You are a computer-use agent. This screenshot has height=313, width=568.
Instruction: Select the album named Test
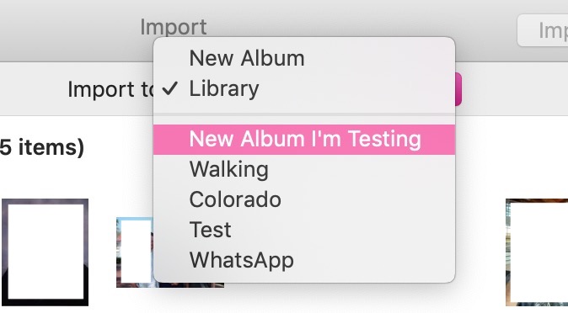point(304,230)
